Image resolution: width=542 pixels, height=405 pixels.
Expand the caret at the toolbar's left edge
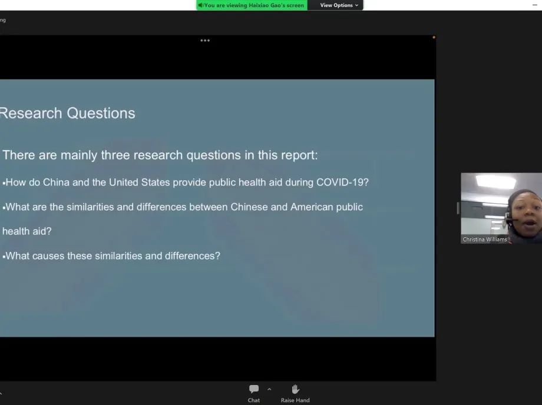[x=1, y=393]
